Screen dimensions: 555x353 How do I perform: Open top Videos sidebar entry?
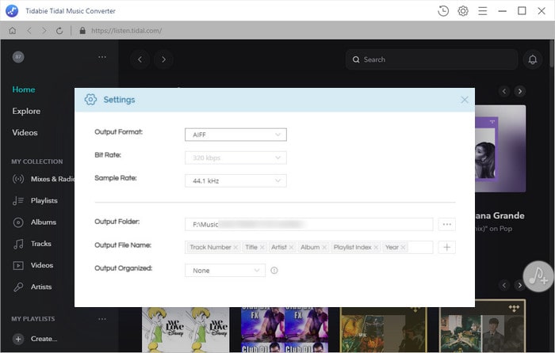tap(25, 132)
